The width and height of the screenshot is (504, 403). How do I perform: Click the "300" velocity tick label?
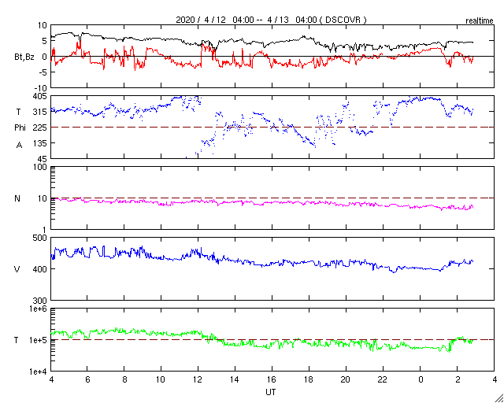41,300
